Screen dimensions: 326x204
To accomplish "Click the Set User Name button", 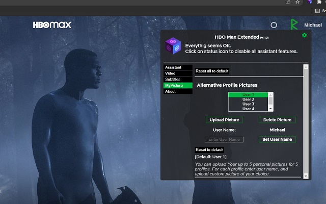I will 277,139.
